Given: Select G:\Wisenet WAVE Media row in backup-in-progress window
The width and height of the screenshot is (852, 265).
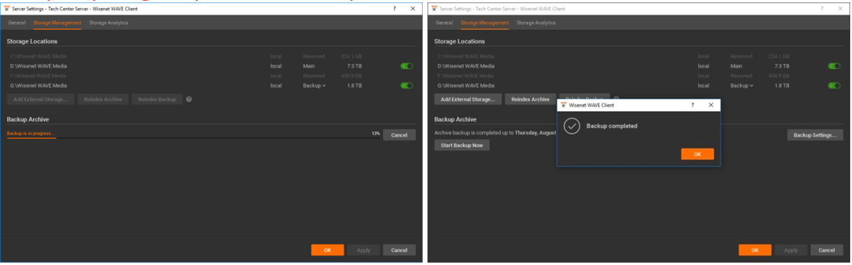Looking at the screenshot, I should (211, 85).
